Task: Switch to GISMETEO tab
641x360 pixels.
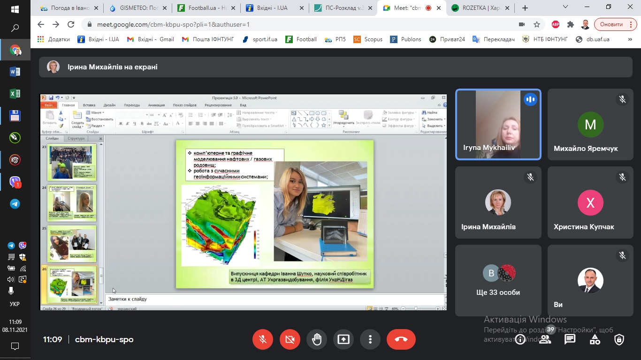Action: click(138, 8)
